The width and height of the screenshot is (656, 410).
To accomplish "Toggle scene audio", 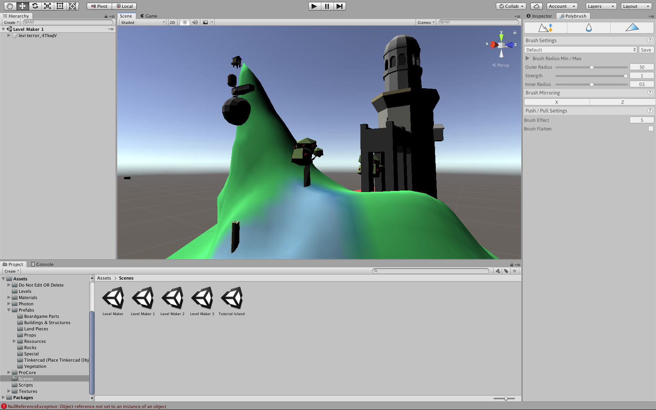I will (x=195, y=23).
